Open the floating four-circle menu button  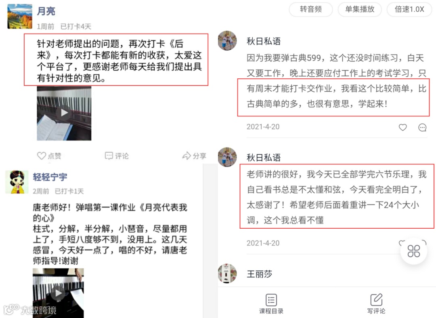[413, 251]
